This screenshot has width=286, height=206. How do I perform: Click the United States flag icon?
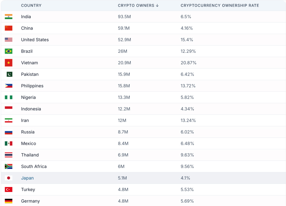tap(8, 40)
